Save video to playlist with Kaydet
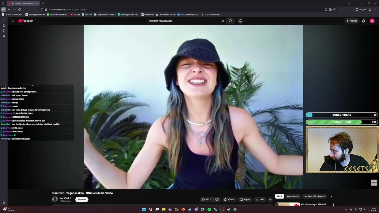Image resolution: width=379 pixels, height=213 pixels. (x=245, y=199)
